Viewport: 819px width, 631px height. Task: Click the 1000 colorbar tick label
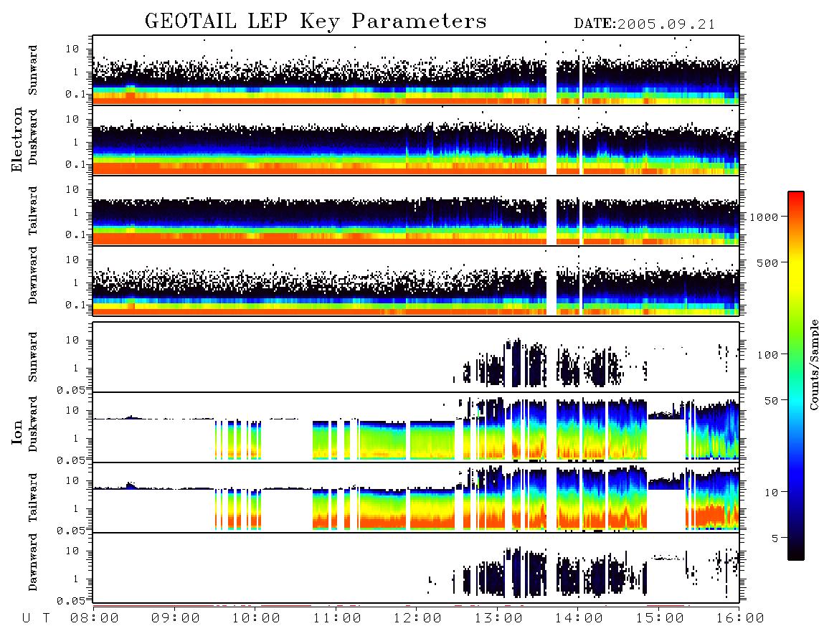tap(764, 217)
